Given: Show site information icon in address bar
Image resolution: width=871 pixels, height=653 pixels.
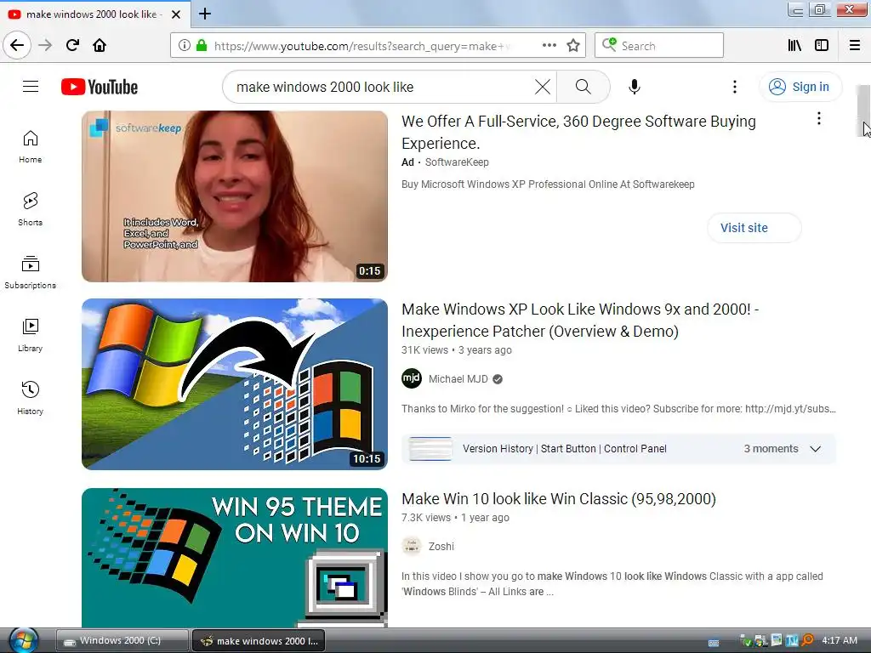Looking at the screenshot, I should click(x=184, y=46).
